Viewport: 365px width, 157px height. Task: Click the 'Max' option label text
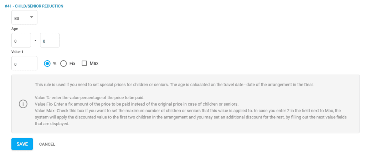click(x=94, y=63)
